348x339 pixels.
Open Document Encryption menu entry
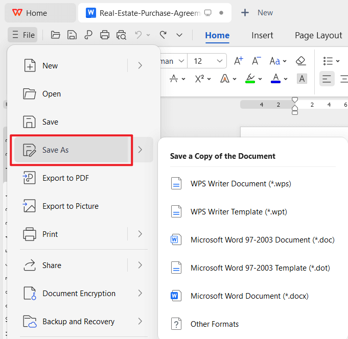[83, 294]
